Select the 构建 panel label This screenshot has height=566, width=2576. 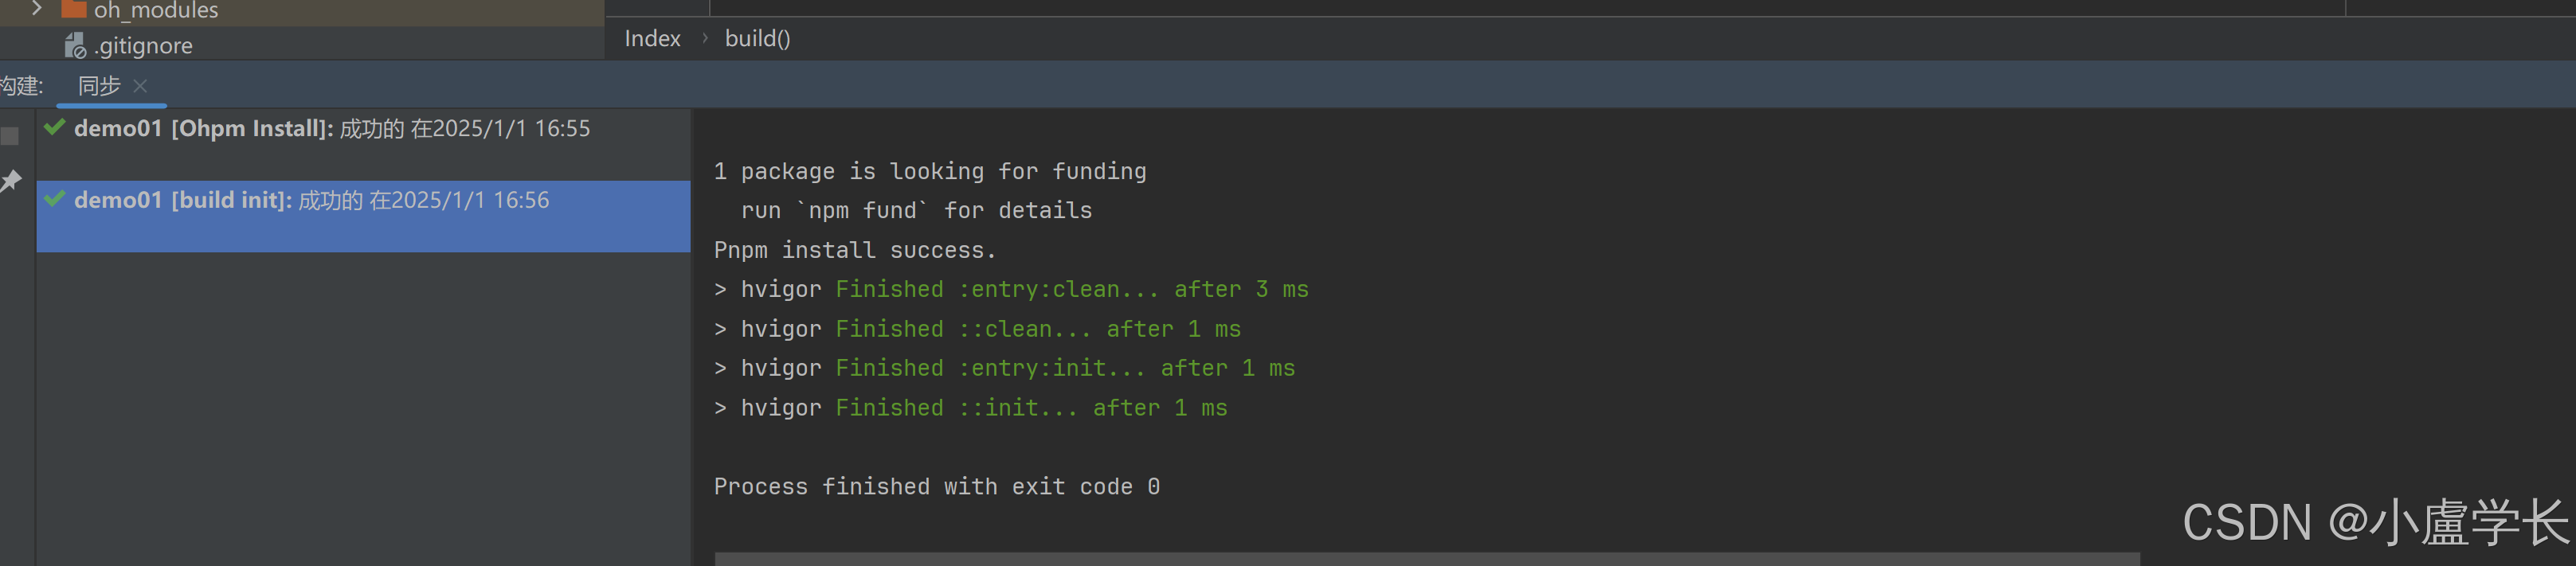21,86
